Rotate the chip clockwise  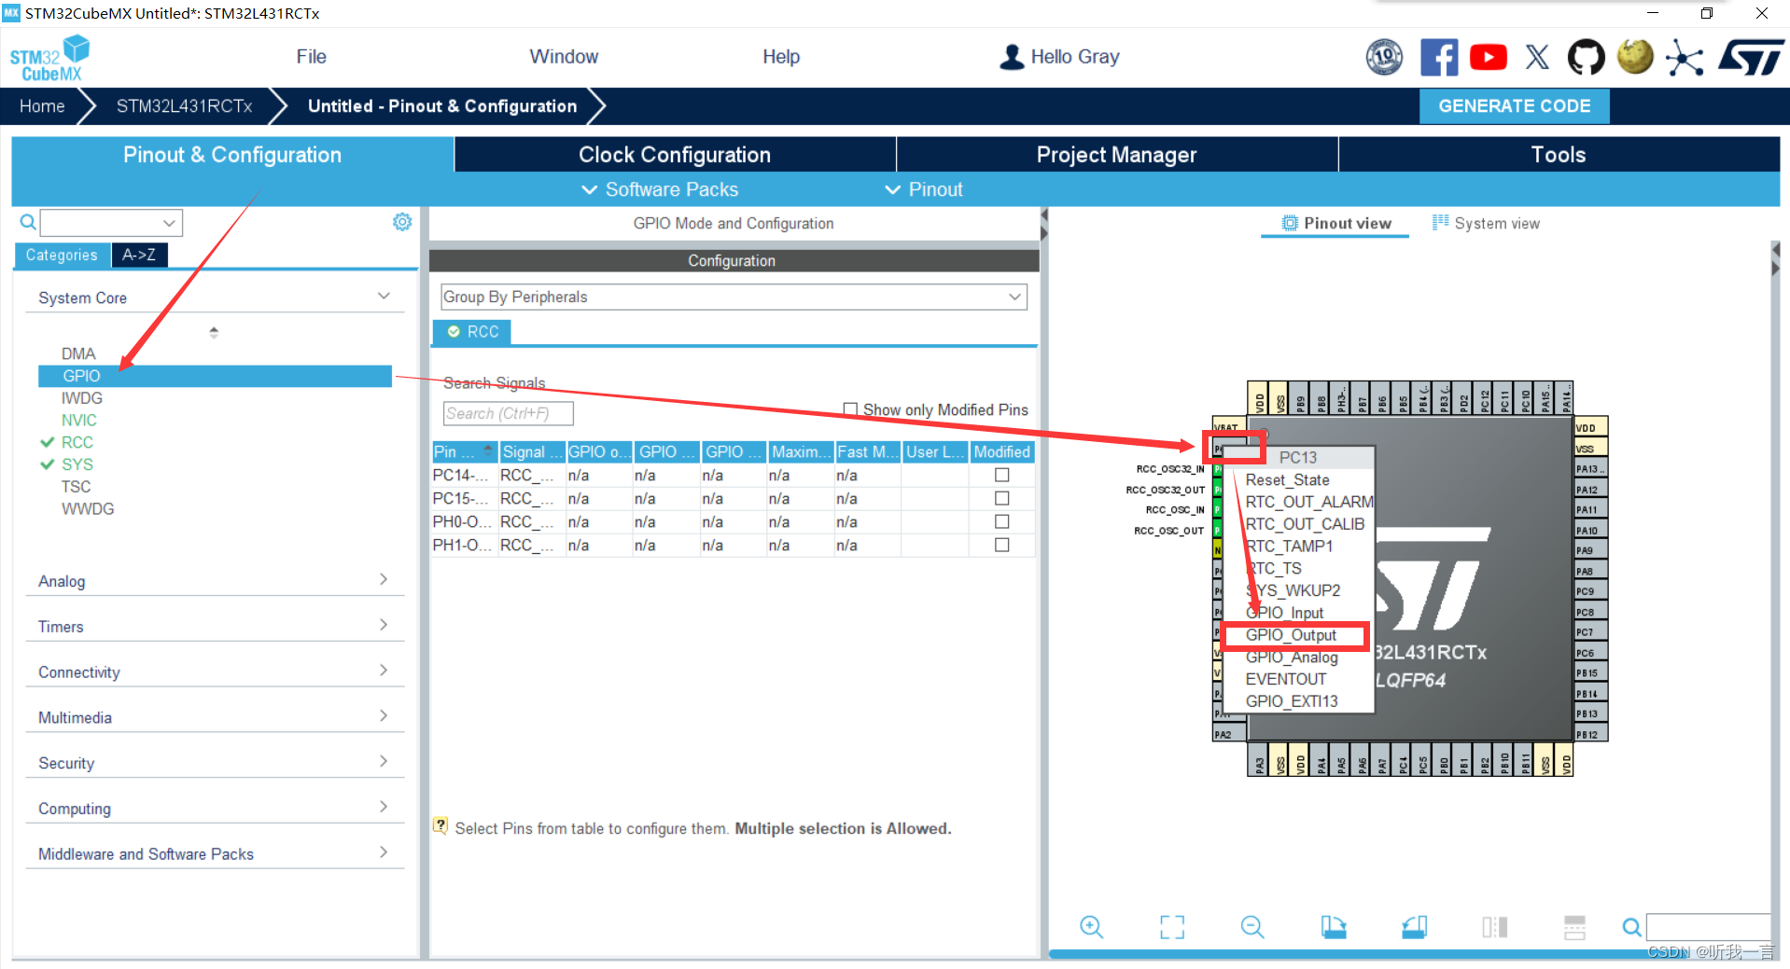click(1334, 926)
